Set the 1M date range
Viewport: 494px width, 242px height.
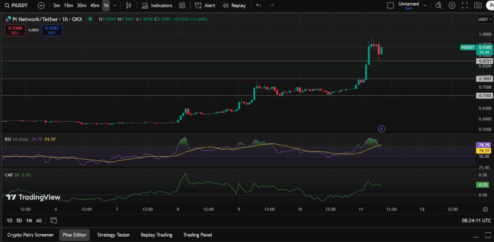pos(29,221)
